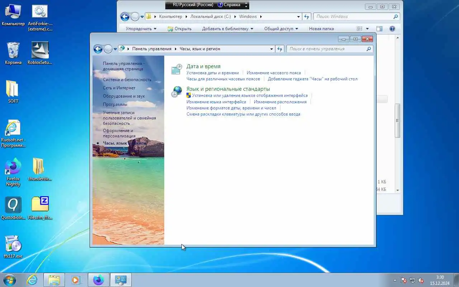
Task: Open Internet Explorer from taskbar
Action: (x=32, y=280)
